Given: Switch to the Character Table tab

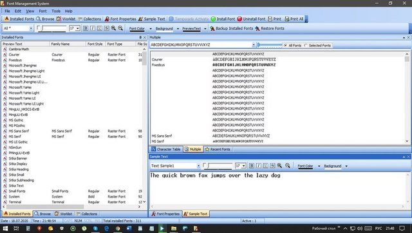Looking at the screenshot, I should [166, 149].
